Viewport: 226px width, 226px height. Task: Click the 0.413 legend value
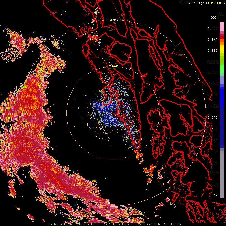pyautogui.click(x=213, y=151)
